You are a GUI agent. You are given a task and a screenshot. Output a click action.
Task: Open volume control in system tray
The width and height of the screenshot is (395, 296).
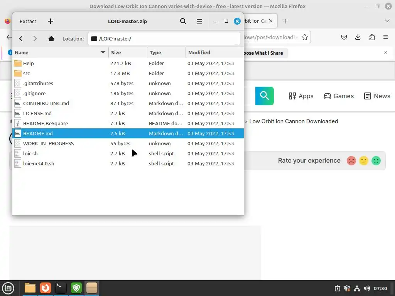click(x=367, y=288)
